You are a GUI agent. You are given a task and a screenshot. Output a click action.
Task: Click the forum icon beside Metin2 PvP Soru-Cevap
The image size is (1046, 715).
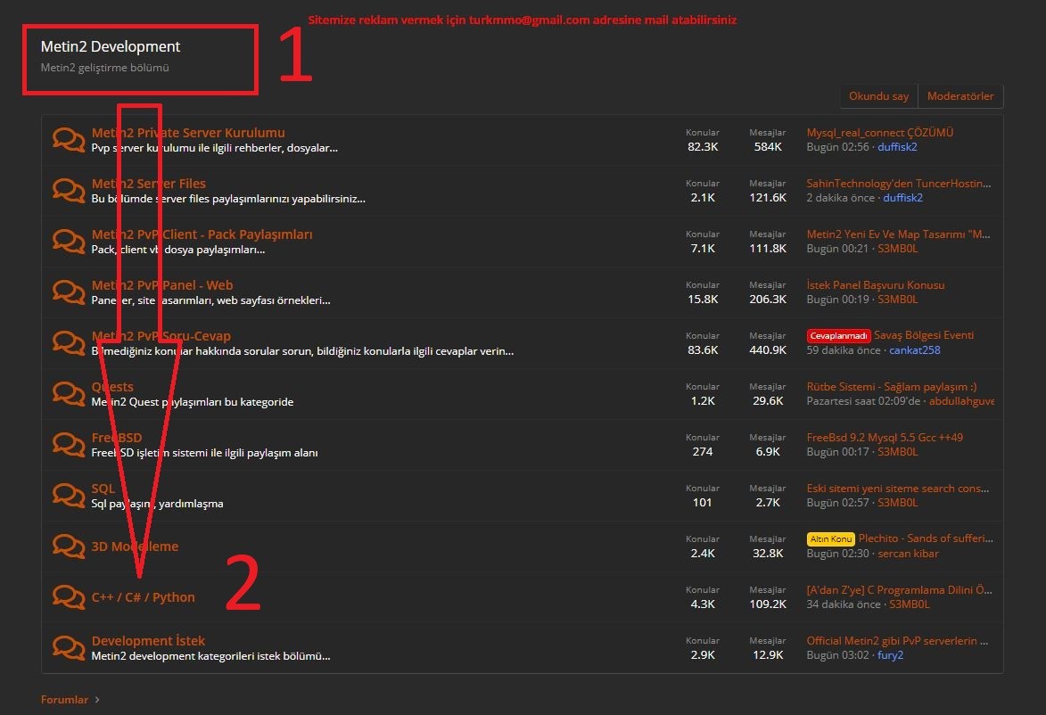(x=69, y=343)
